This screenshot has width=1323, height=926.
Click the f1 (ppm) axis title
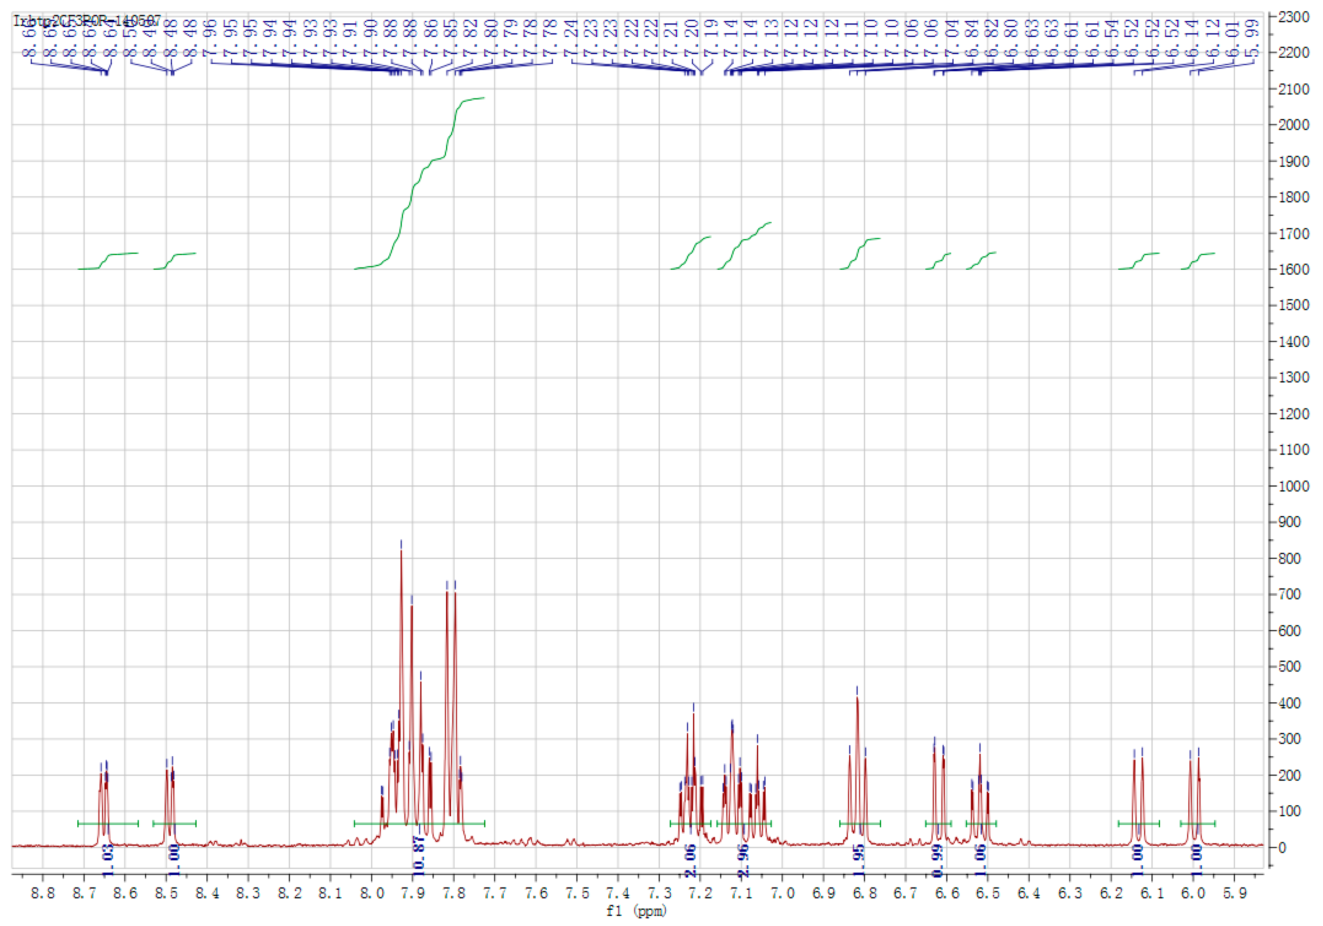point(636,911)
